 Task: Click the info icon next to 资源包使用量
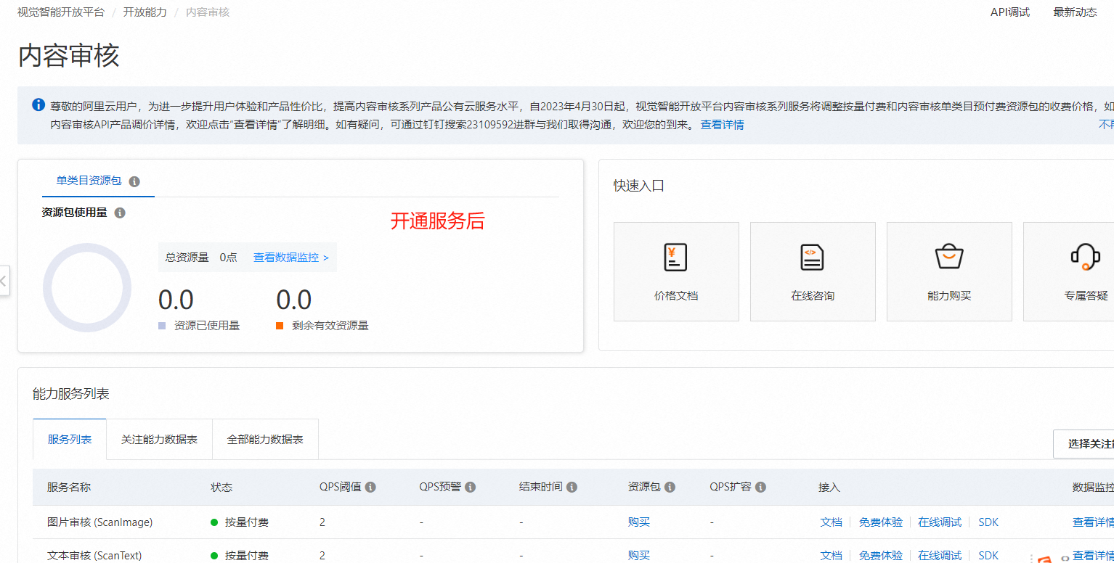tap(120, 213)
